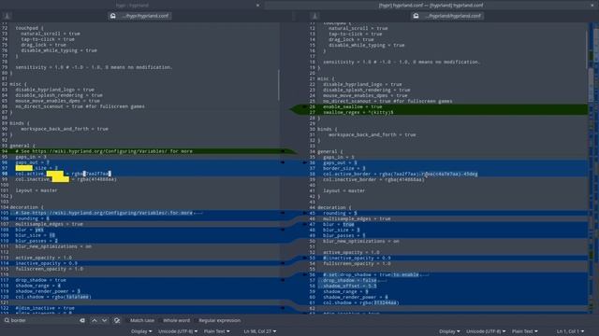Click the left-pane arrow at line 114 inactive_opacity chunk

(x=283, y=263)
